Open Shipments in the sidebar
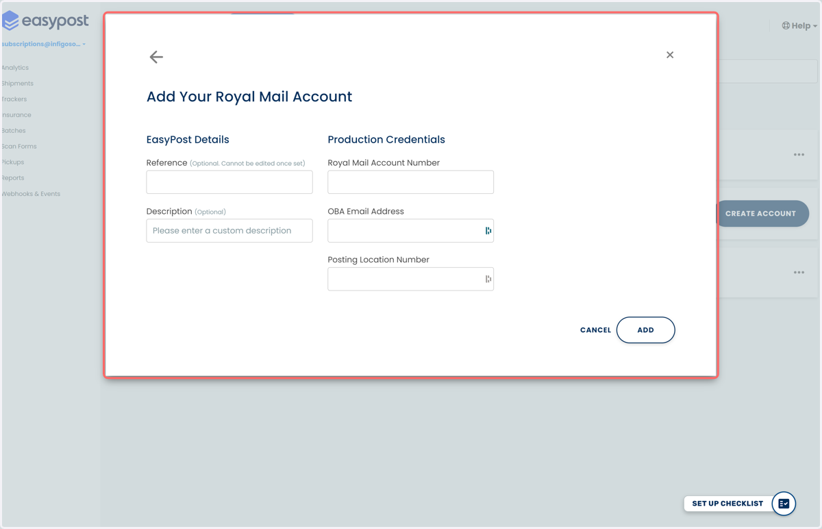This screenshot has width=822, height=529. [x=17, y=84]
